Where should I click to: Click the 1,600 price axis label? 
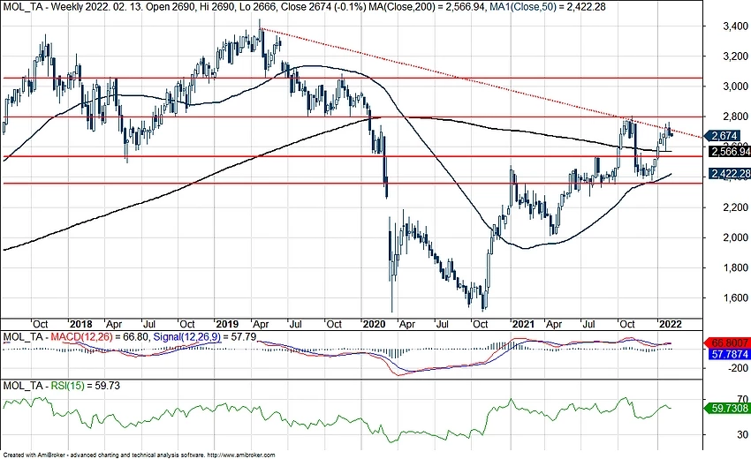(x=735, y=297)
